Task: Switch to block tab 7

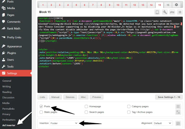Action: click(93, 5)
